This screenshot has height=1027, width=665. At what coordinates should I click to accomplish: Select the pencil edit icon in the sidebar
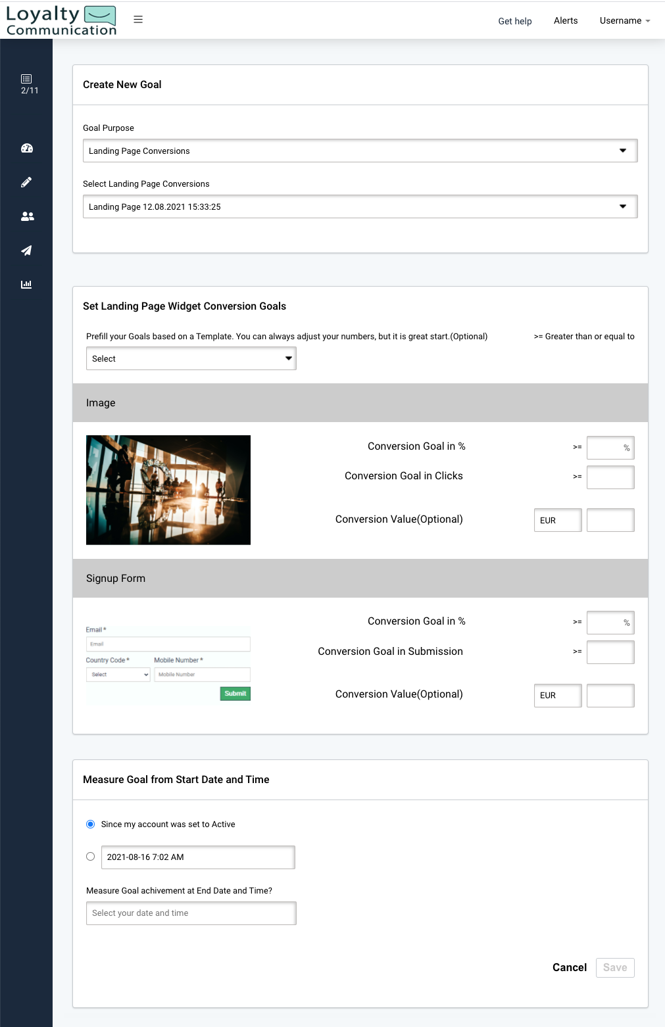tap(26, 182)
